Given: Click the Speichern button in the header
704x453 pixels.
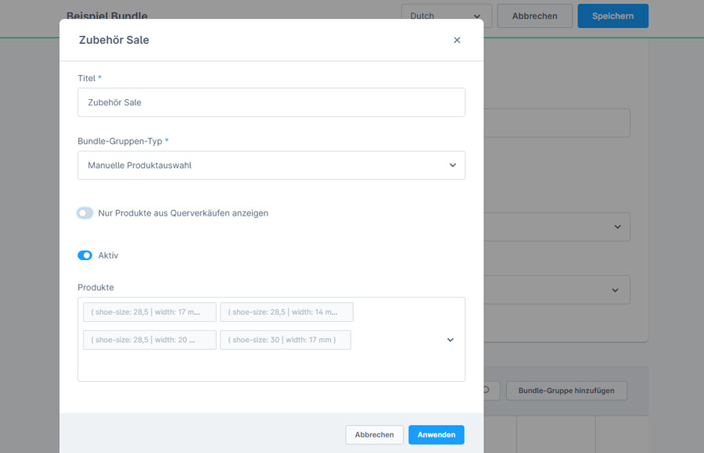Looking at the screenshot, I should pos(612,16).
